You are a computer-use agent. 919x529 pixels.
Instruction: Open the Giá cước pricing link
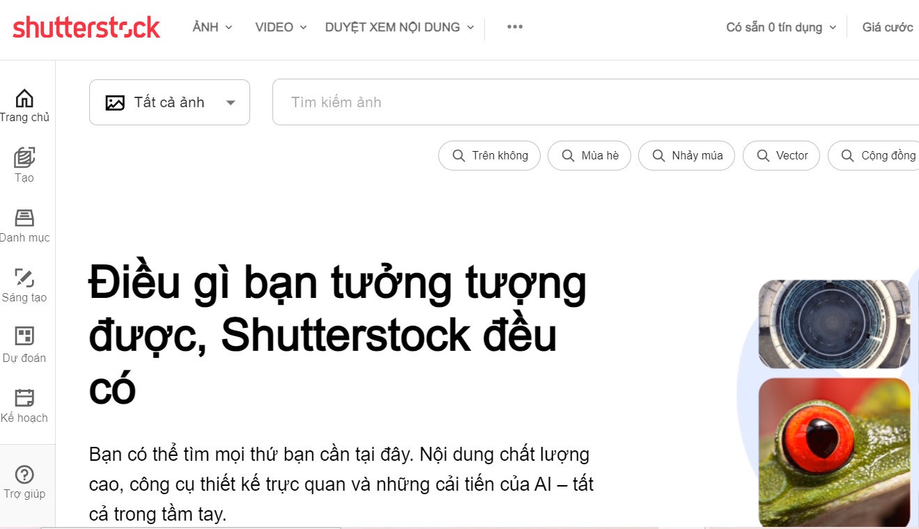point(888,27)
